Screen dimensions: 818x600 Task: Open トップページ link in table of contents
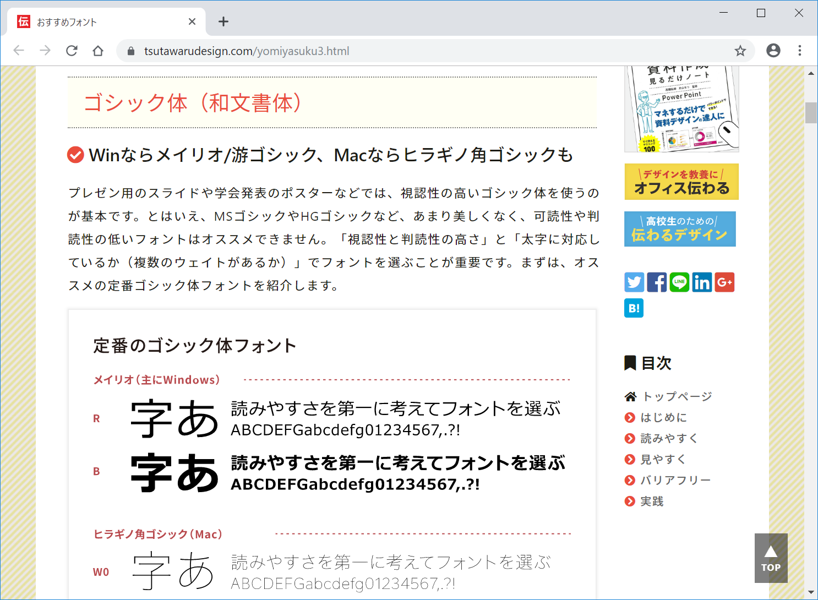pos(677,396)
